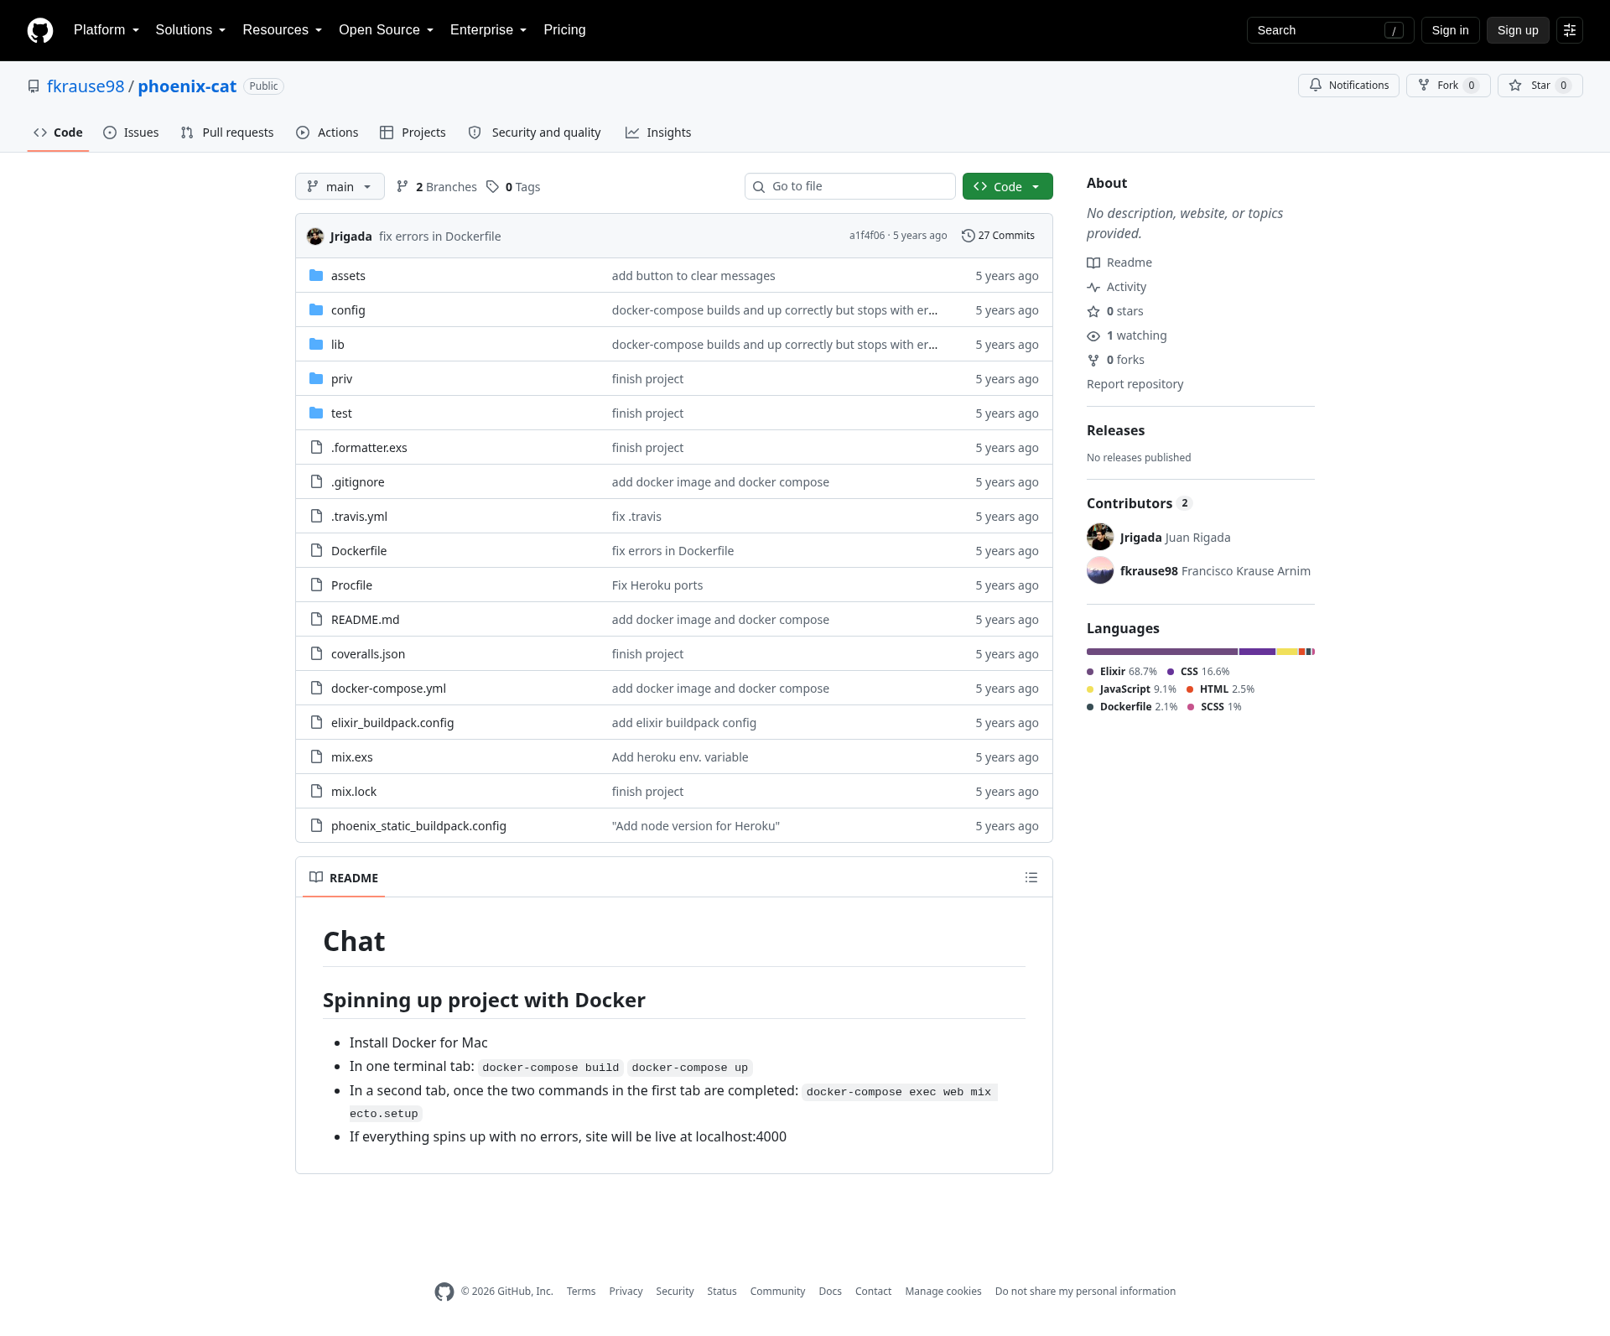Click CSS 16.6% language entry
The image size is (1610, 1336).
coord(1198,672)
